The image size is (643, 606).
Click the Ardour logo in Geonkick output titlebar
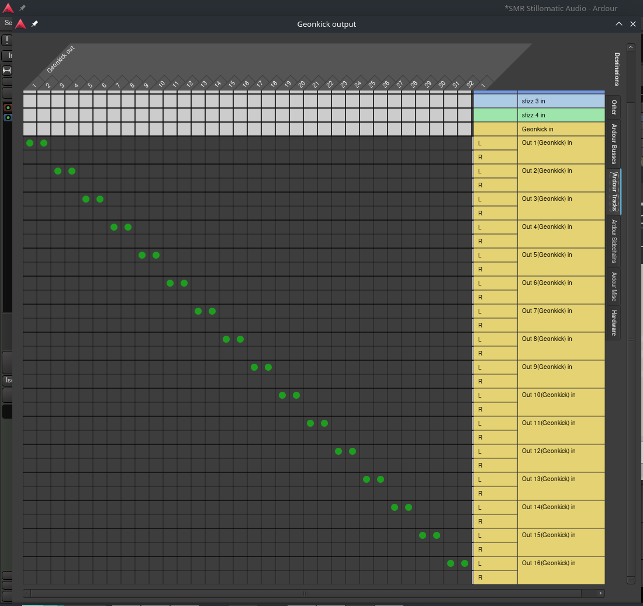click(x=20, y=24)
